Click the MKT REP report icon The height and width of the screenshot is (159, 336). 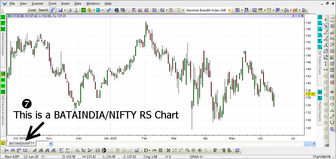pos(320,98)
